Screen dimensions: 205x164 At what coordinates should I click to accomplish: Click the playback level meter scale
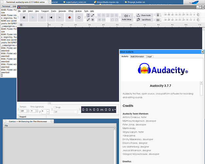[x=180, y=20]
